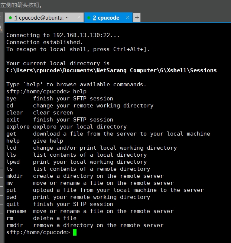Click the green status dot on tab 1
231x243 pixels.
tap(10, 17)
